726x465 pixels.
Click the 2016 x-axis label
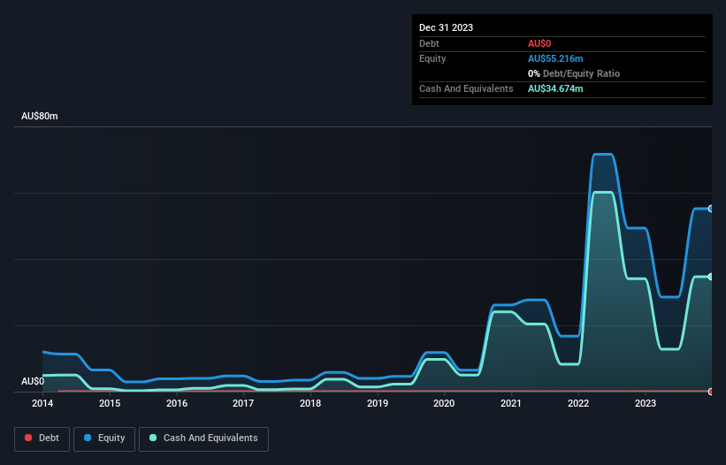[x=177, y=403]
